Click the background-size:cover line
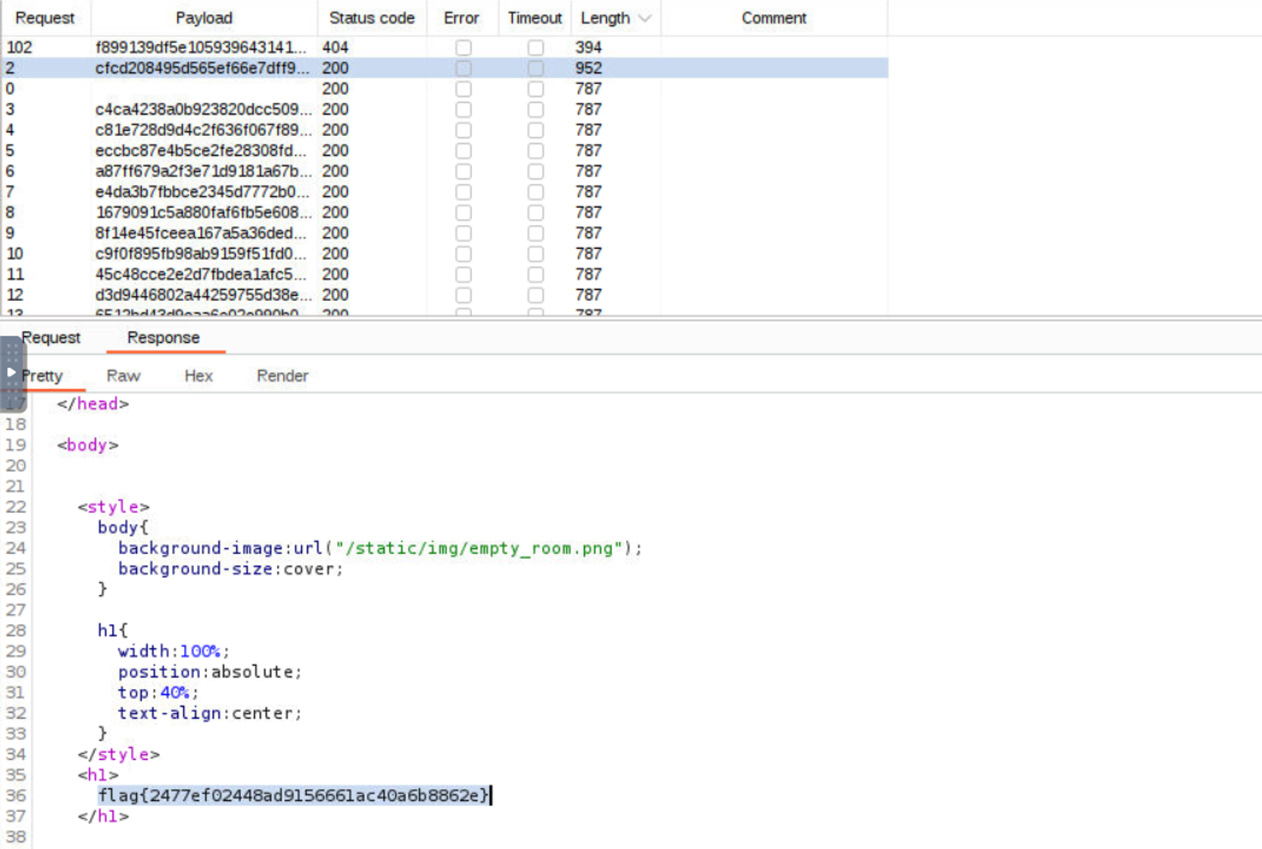The height and width of the screenshot is (849, 1262). tap(231, 569)
